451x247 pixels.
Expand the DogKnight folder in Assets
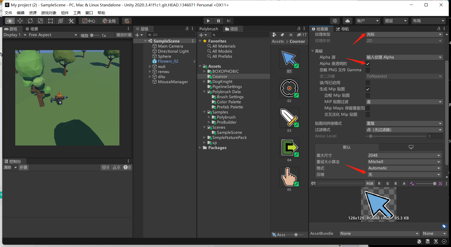(x=204, y=82)
